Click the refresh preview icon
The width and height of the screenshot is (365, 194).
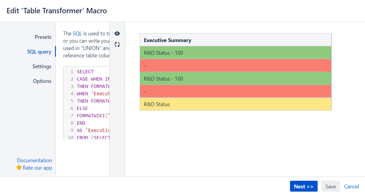click(117, 45)
